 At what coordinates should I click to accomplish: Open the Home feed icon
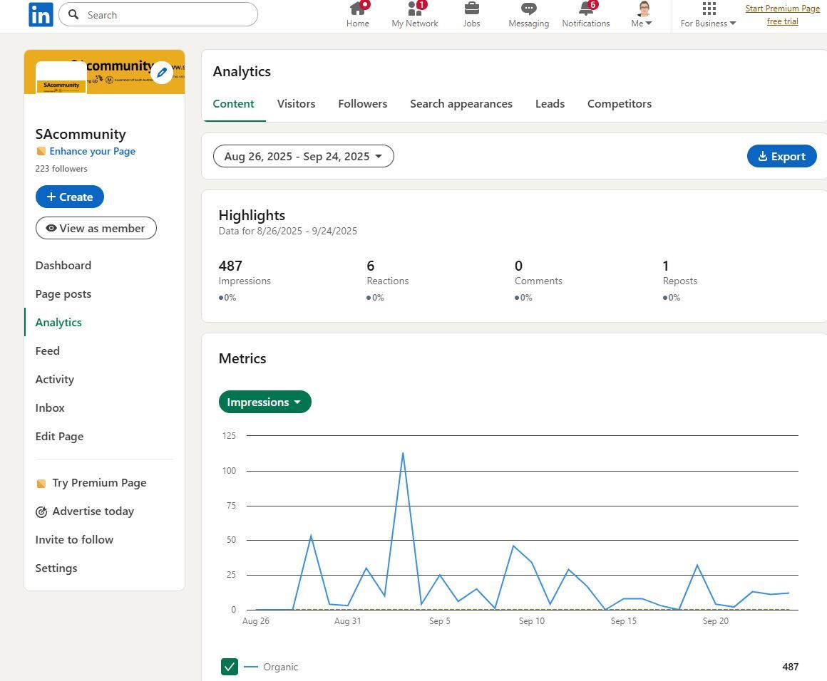(358, 9)
